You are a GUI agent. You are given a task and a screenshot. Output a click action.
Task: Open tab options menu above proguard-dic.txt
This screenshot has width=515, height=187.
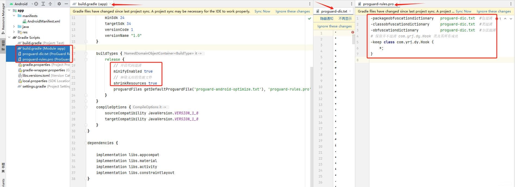351,4
